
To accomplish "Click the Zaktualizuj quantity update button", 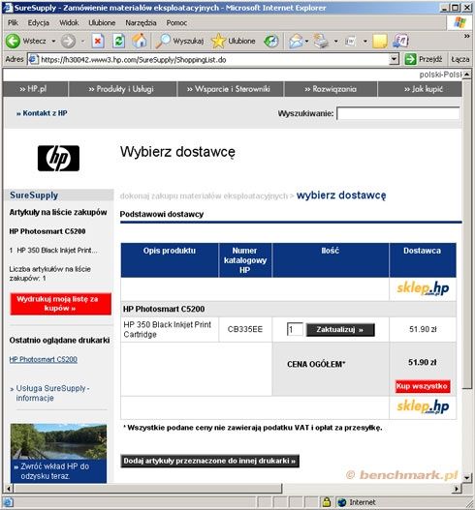I will tap(340, 330).
